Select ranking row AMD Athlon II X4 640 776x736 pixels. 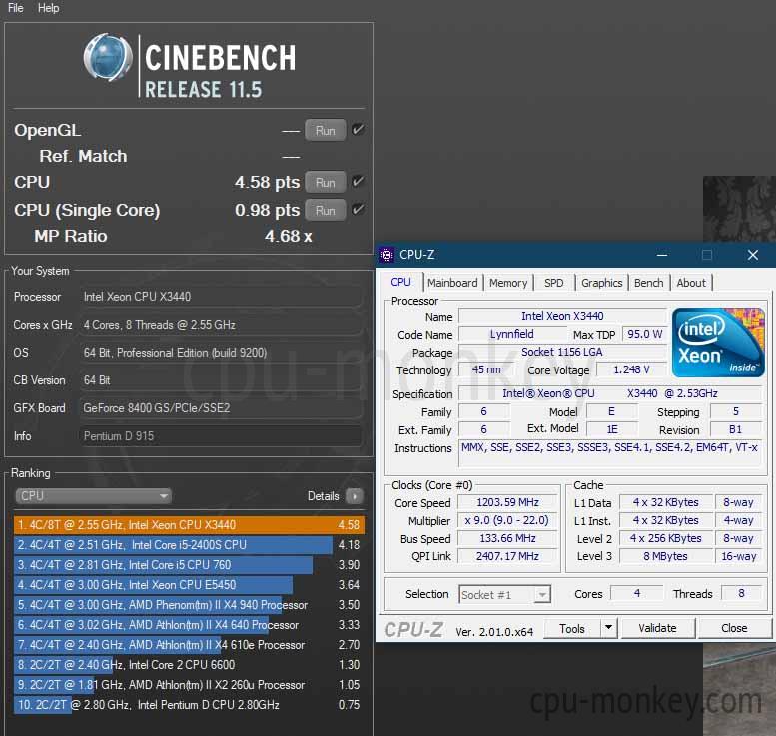[189, 624]
